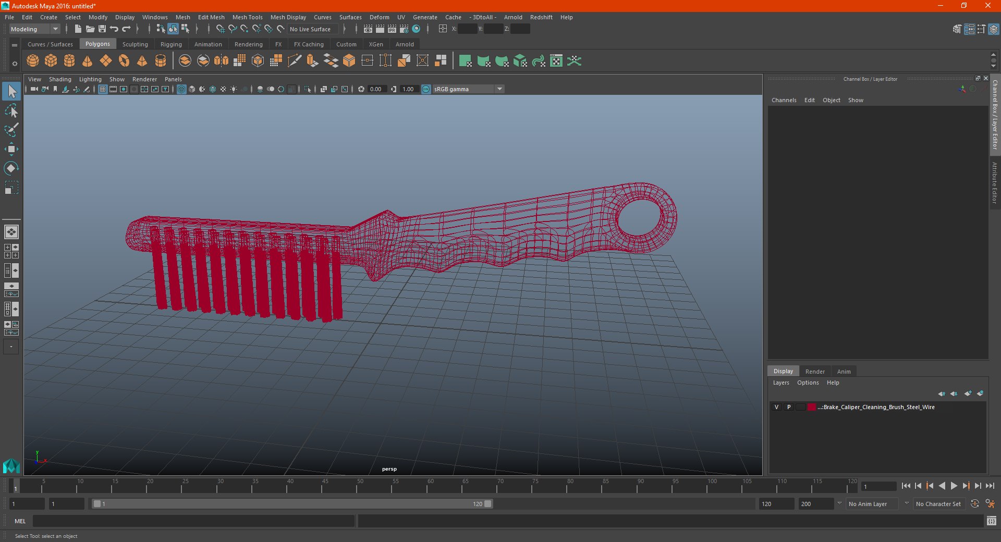This screenshot has width=1001, height=542.
Task: Click the range slider bar
Action: coord(292,504)
